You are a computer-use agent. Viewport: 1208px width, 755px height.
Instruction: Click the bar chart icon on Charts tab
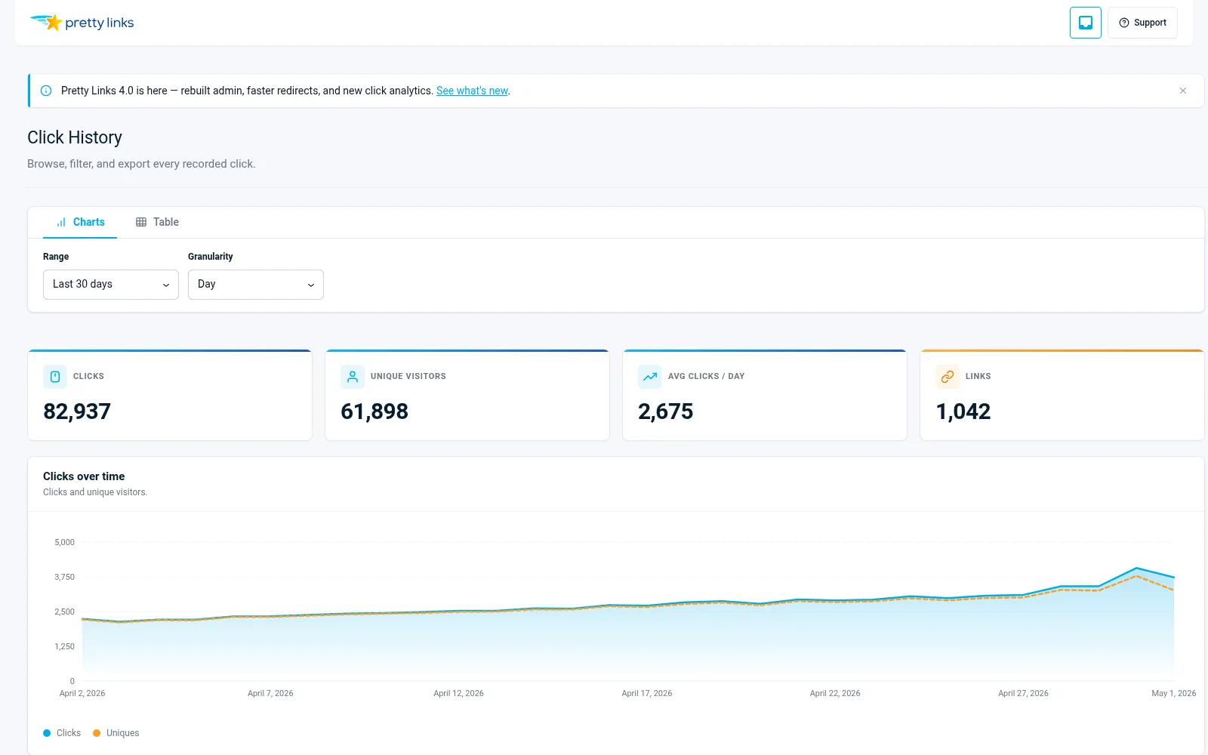(61, 223)
